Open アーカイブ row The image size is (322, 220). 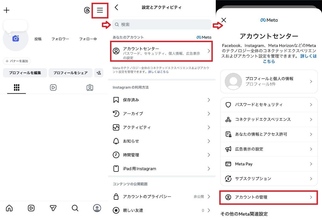[162, 114]
